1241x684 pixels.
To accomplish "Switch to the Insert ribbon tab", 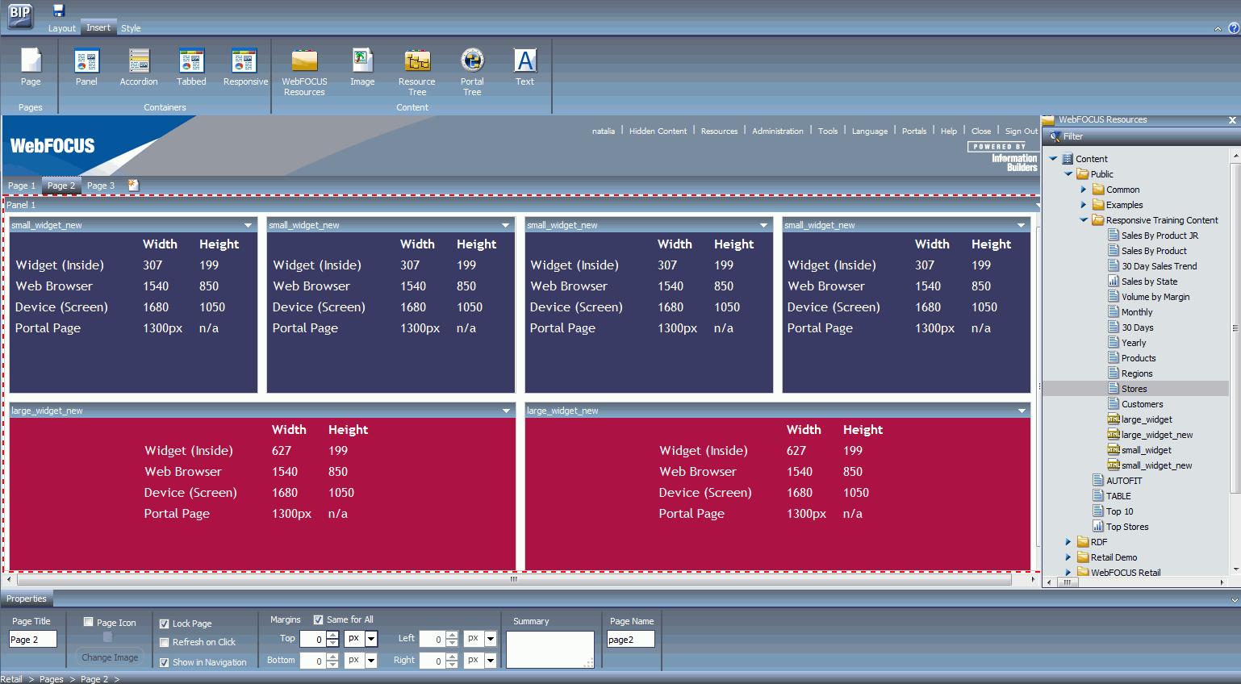I will coord(98,27).
